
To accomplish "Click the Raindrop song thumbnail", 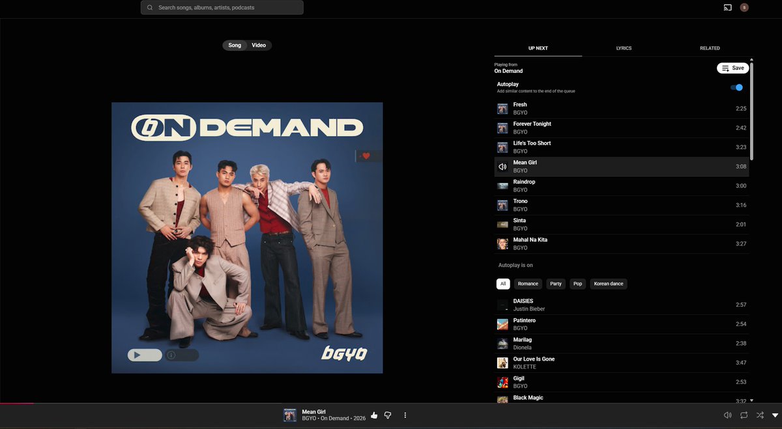I will (x=502, y=186).
